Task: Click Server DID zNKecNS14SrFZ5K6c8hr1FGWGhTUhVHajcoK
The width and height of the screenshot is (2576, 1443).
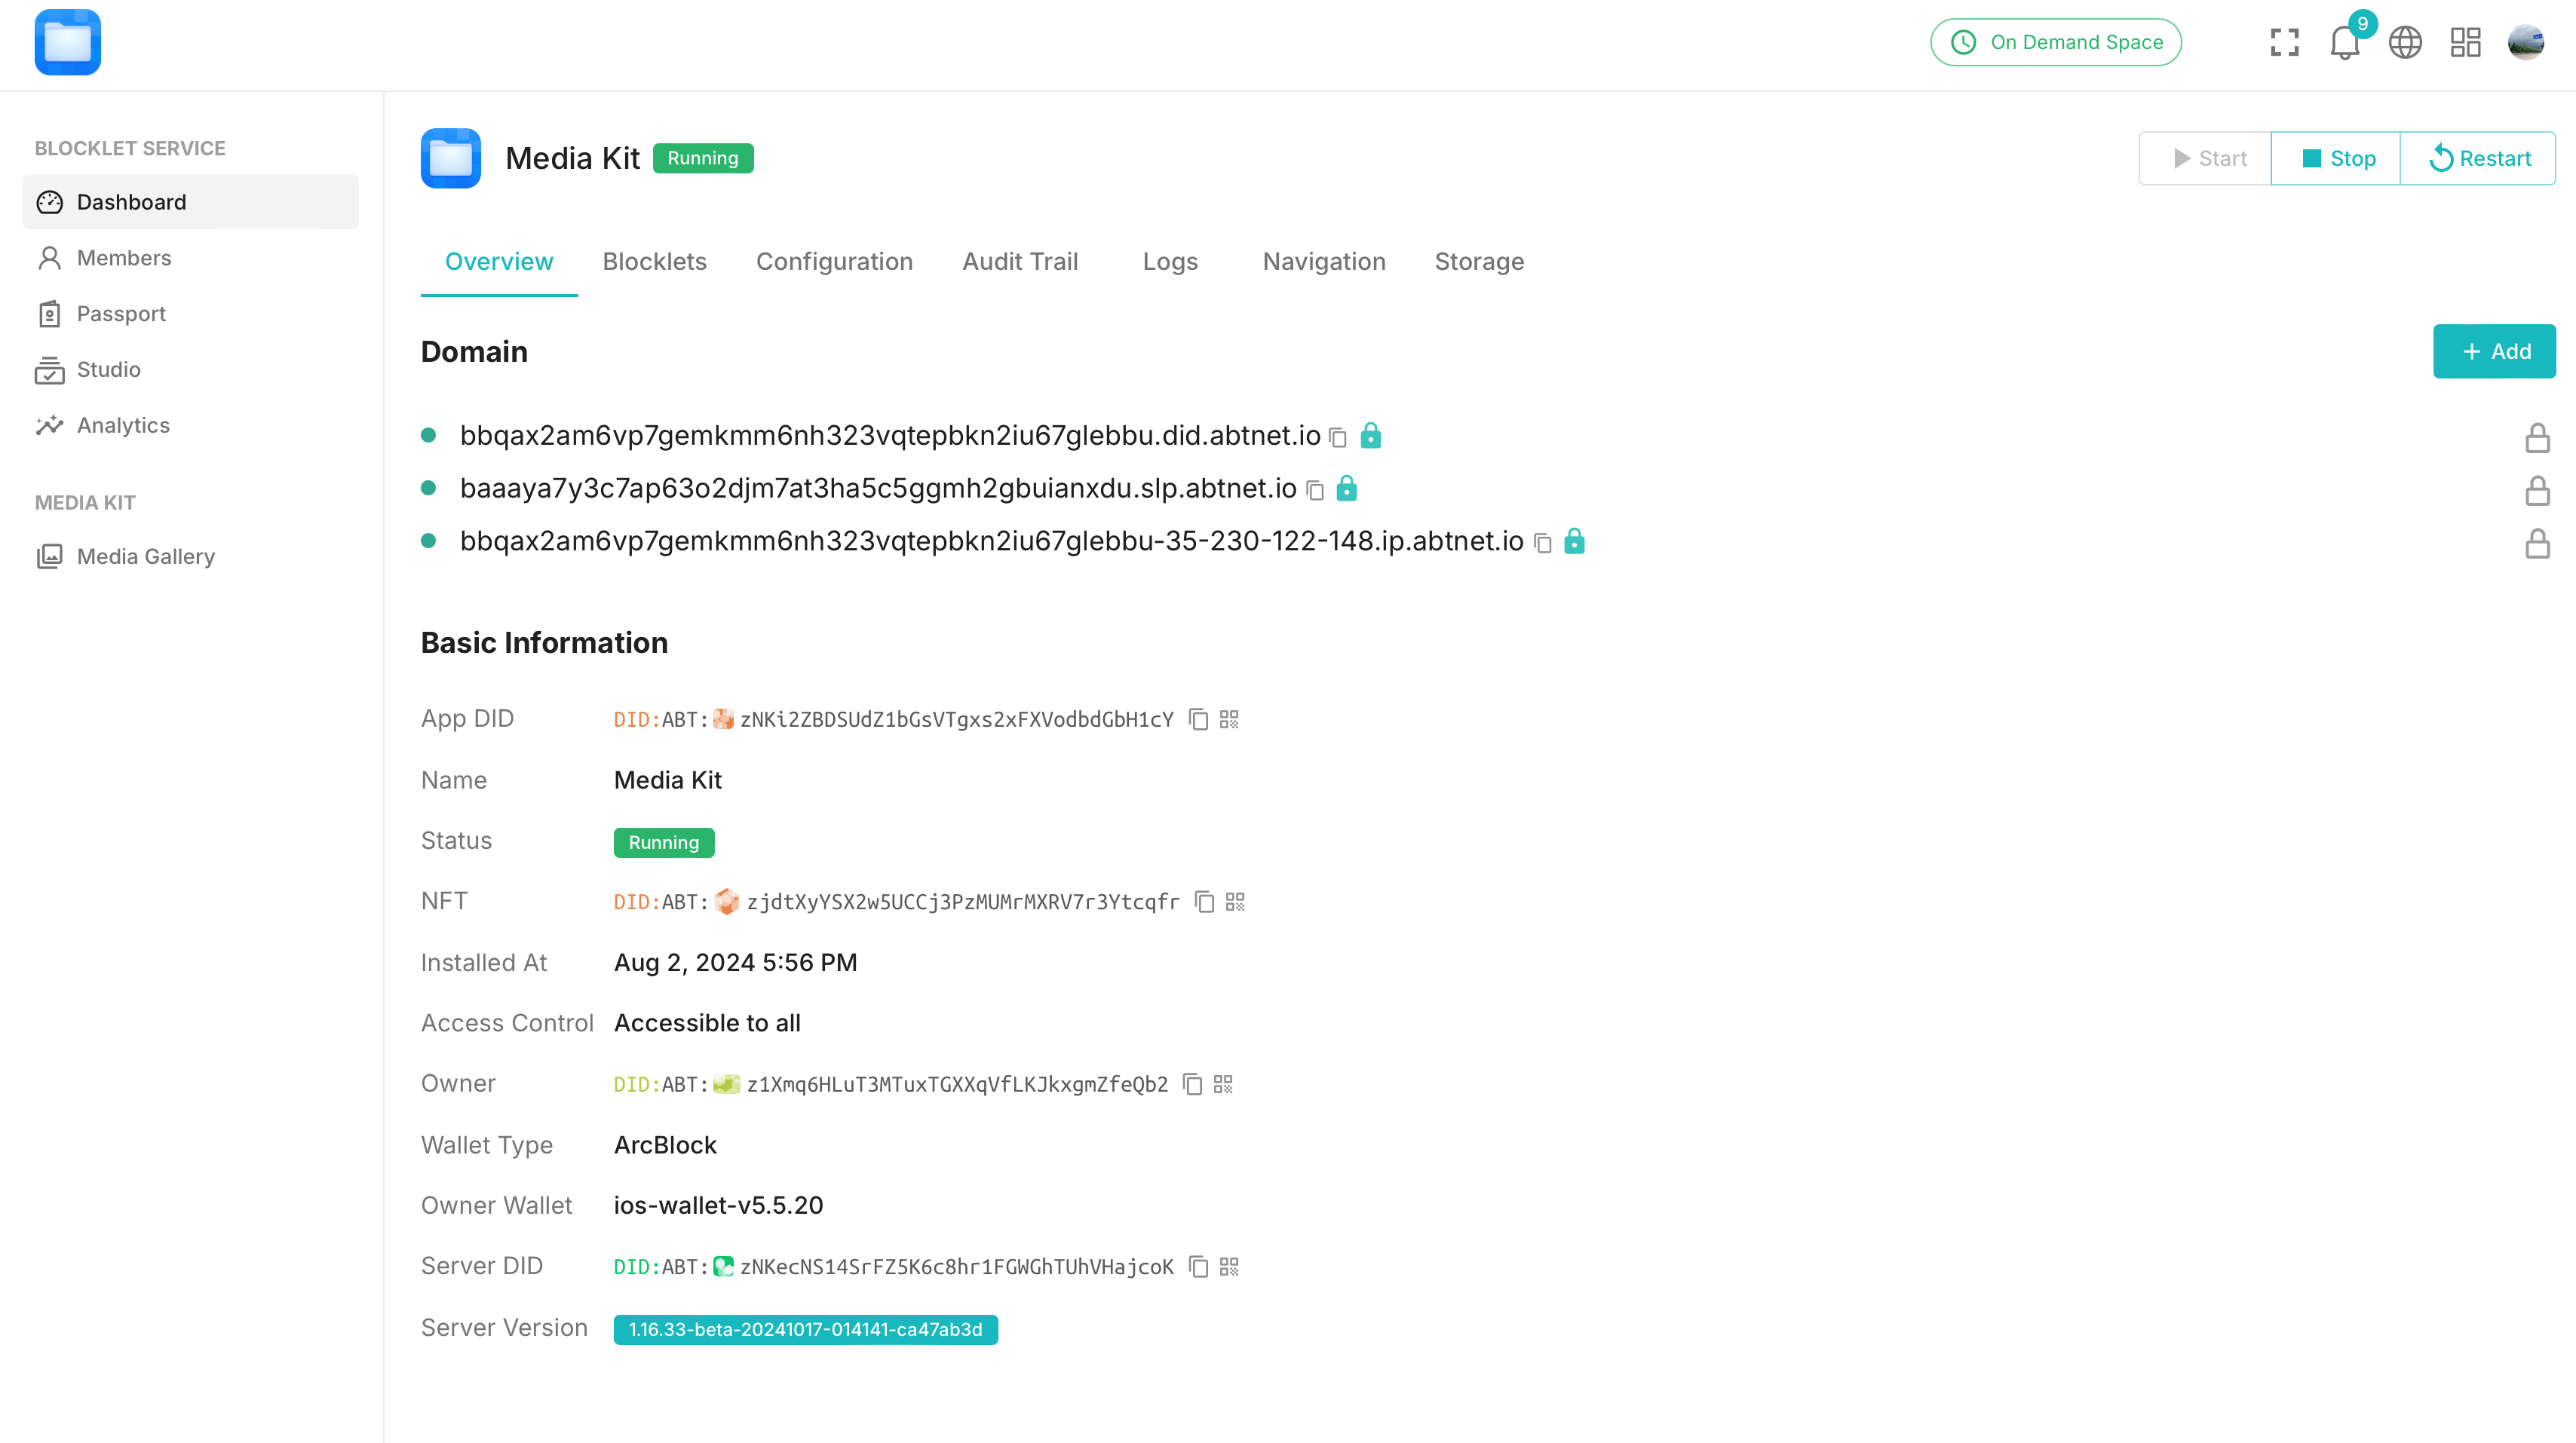Action: [x=957, y=1267]
